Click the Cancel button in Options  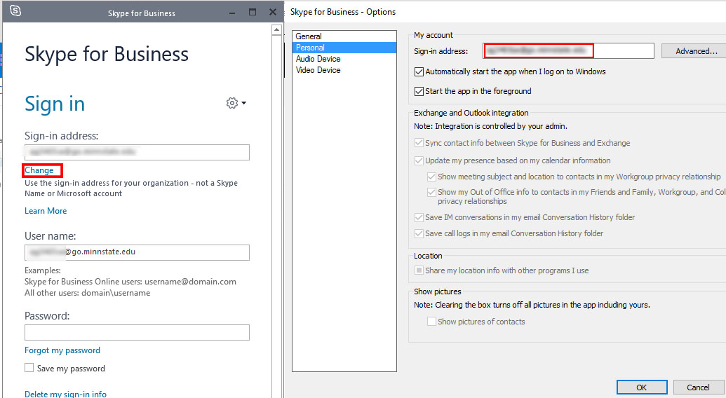698,387
